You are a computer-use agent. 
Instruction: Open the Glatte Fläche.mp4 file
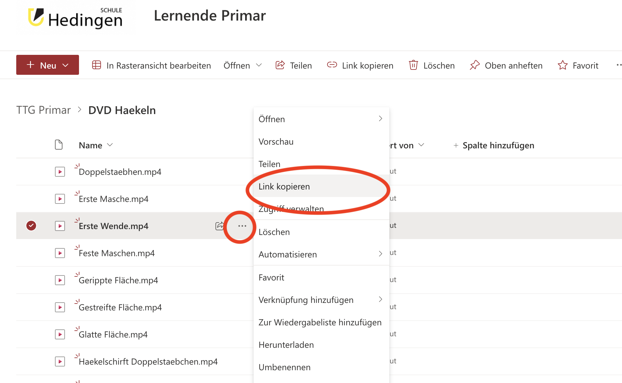(113, 334)
